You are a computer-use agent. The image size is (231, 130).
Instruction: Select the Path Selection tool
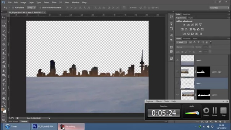(4, 89)
